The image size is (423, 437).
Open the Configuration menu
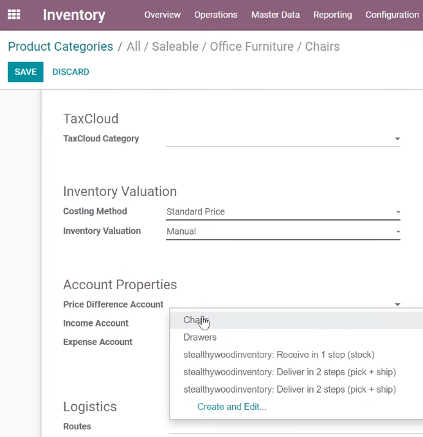pyautogui.click(x=392, y=15)
